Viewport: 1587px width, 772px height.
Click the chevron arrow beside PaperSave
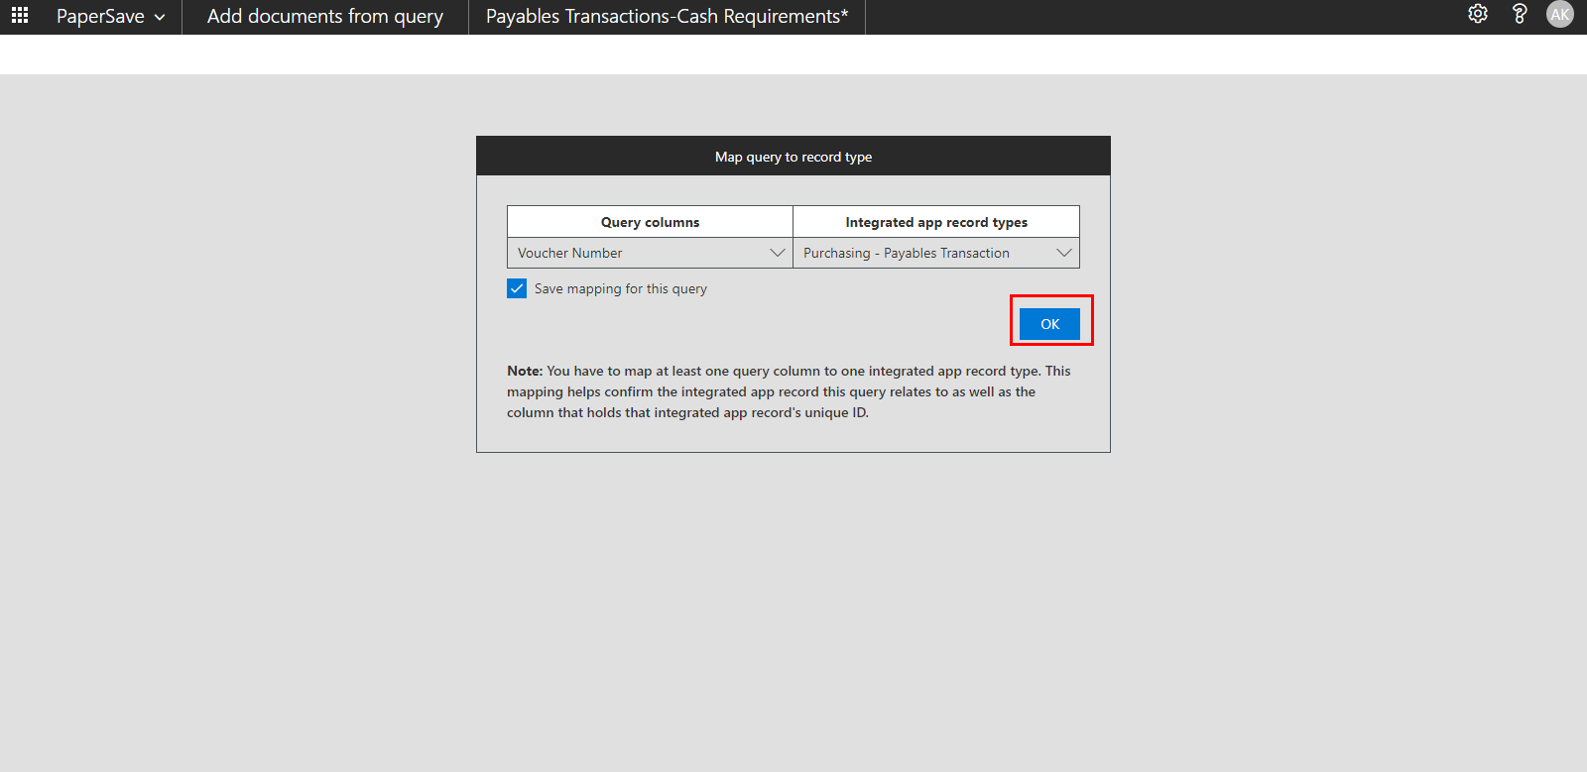coord(160,18)
